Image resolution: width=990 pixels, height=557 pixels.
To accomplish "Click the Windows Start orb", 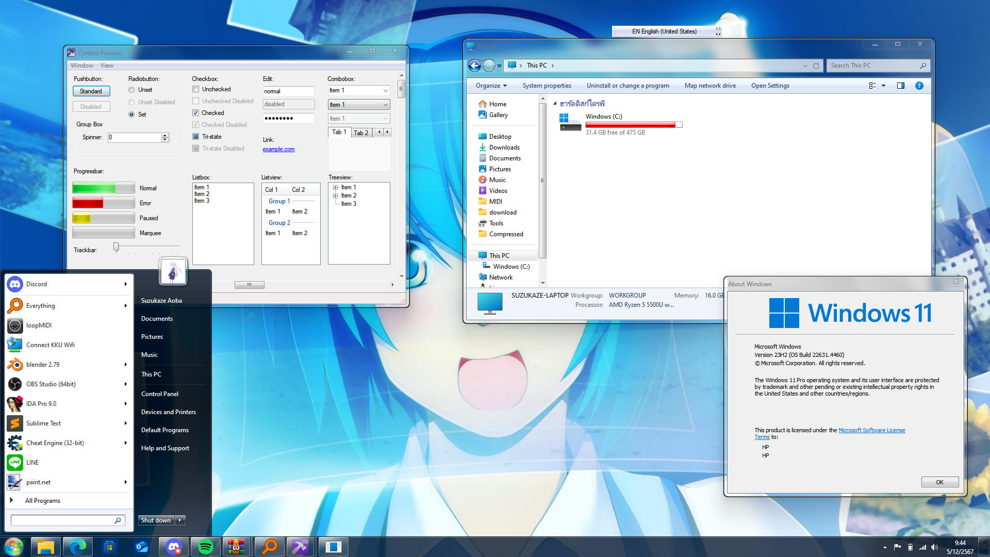I will (x=14, y=547).
